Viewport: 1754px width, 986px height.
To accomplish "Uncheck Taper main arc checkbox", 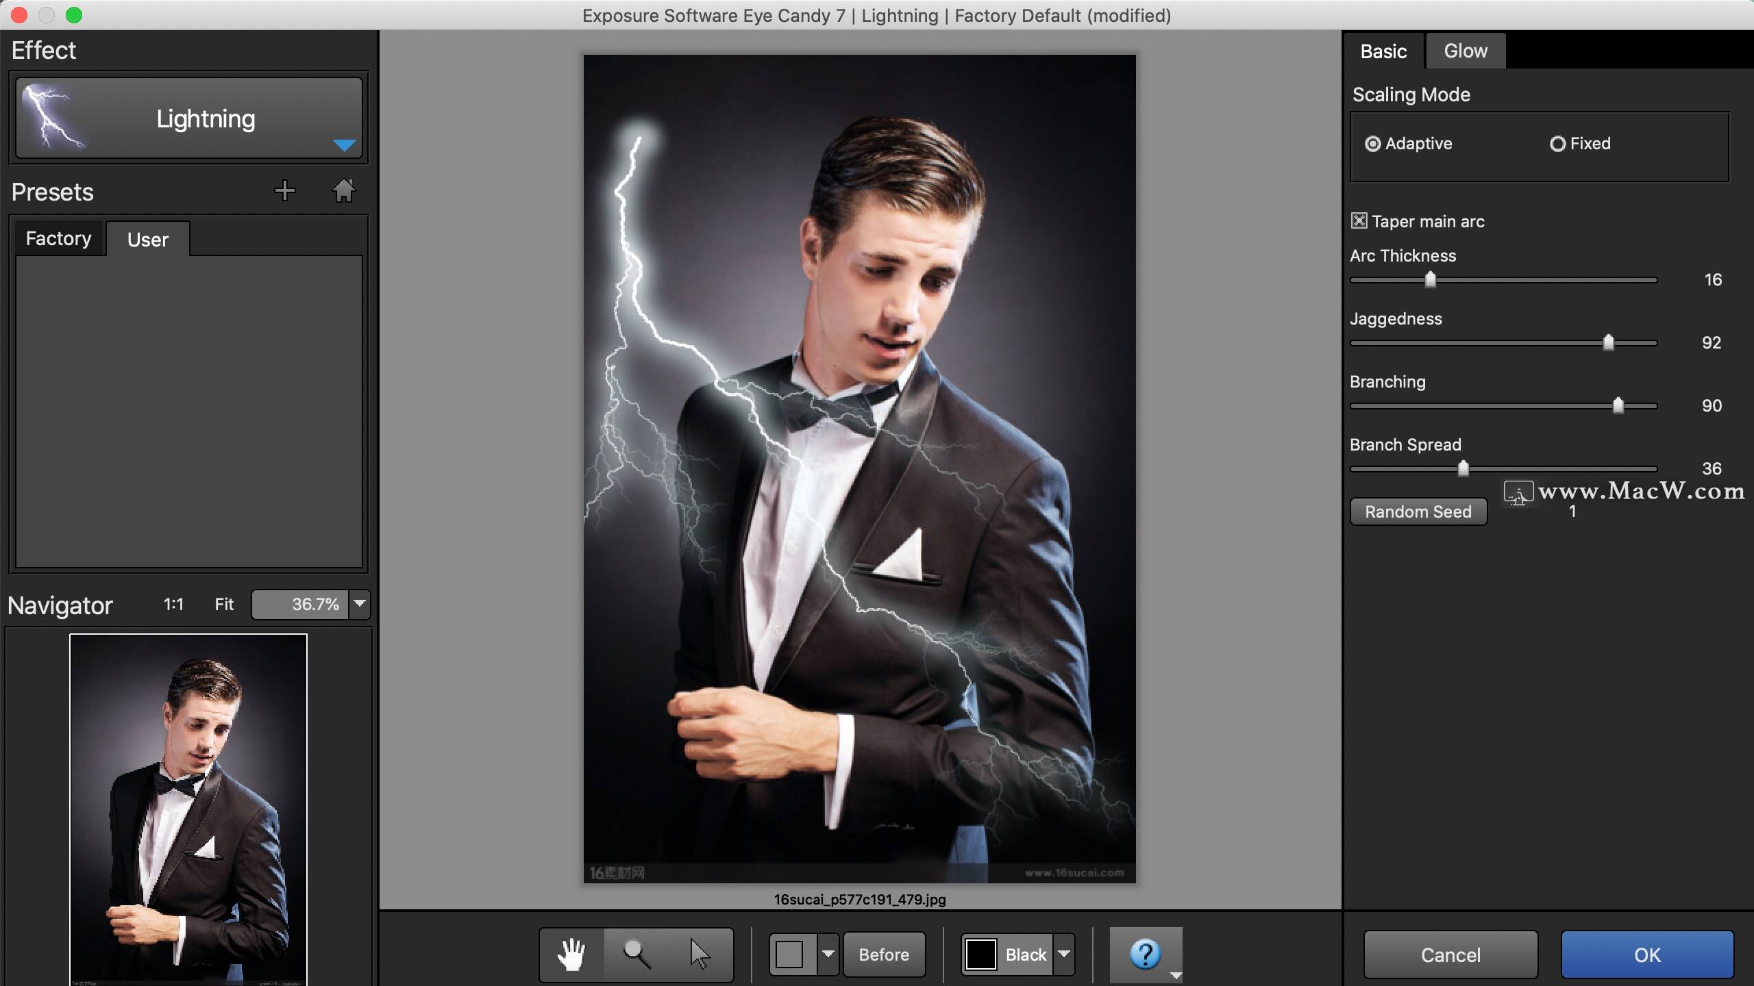I will [1359, 221].
